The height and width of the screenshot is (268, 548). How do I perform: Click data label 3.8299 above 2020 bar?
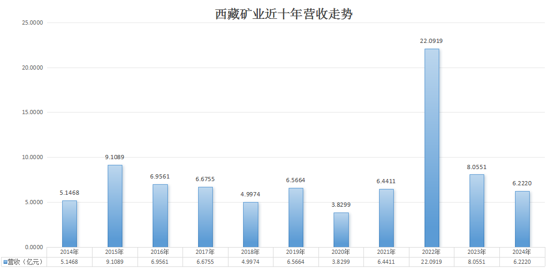point(341,205)
